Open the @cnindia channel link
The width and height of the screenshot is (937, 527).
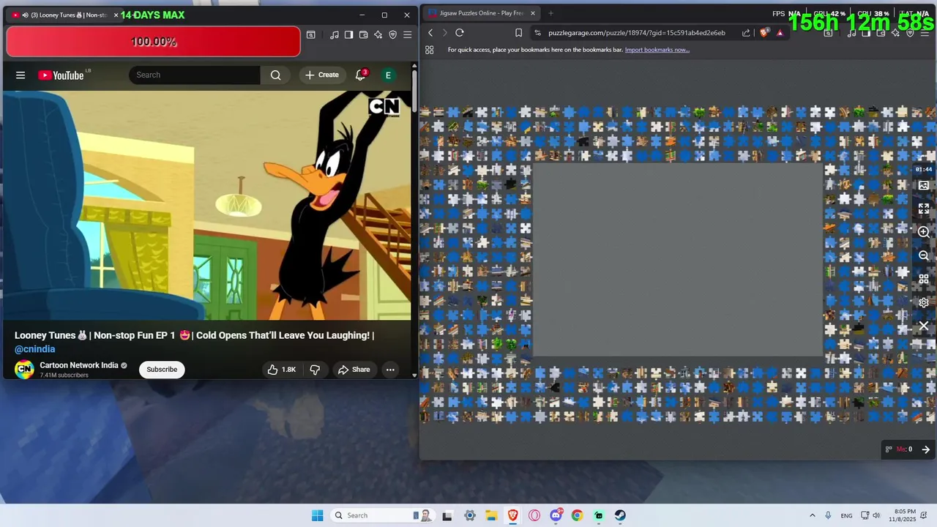coord(35,349)
